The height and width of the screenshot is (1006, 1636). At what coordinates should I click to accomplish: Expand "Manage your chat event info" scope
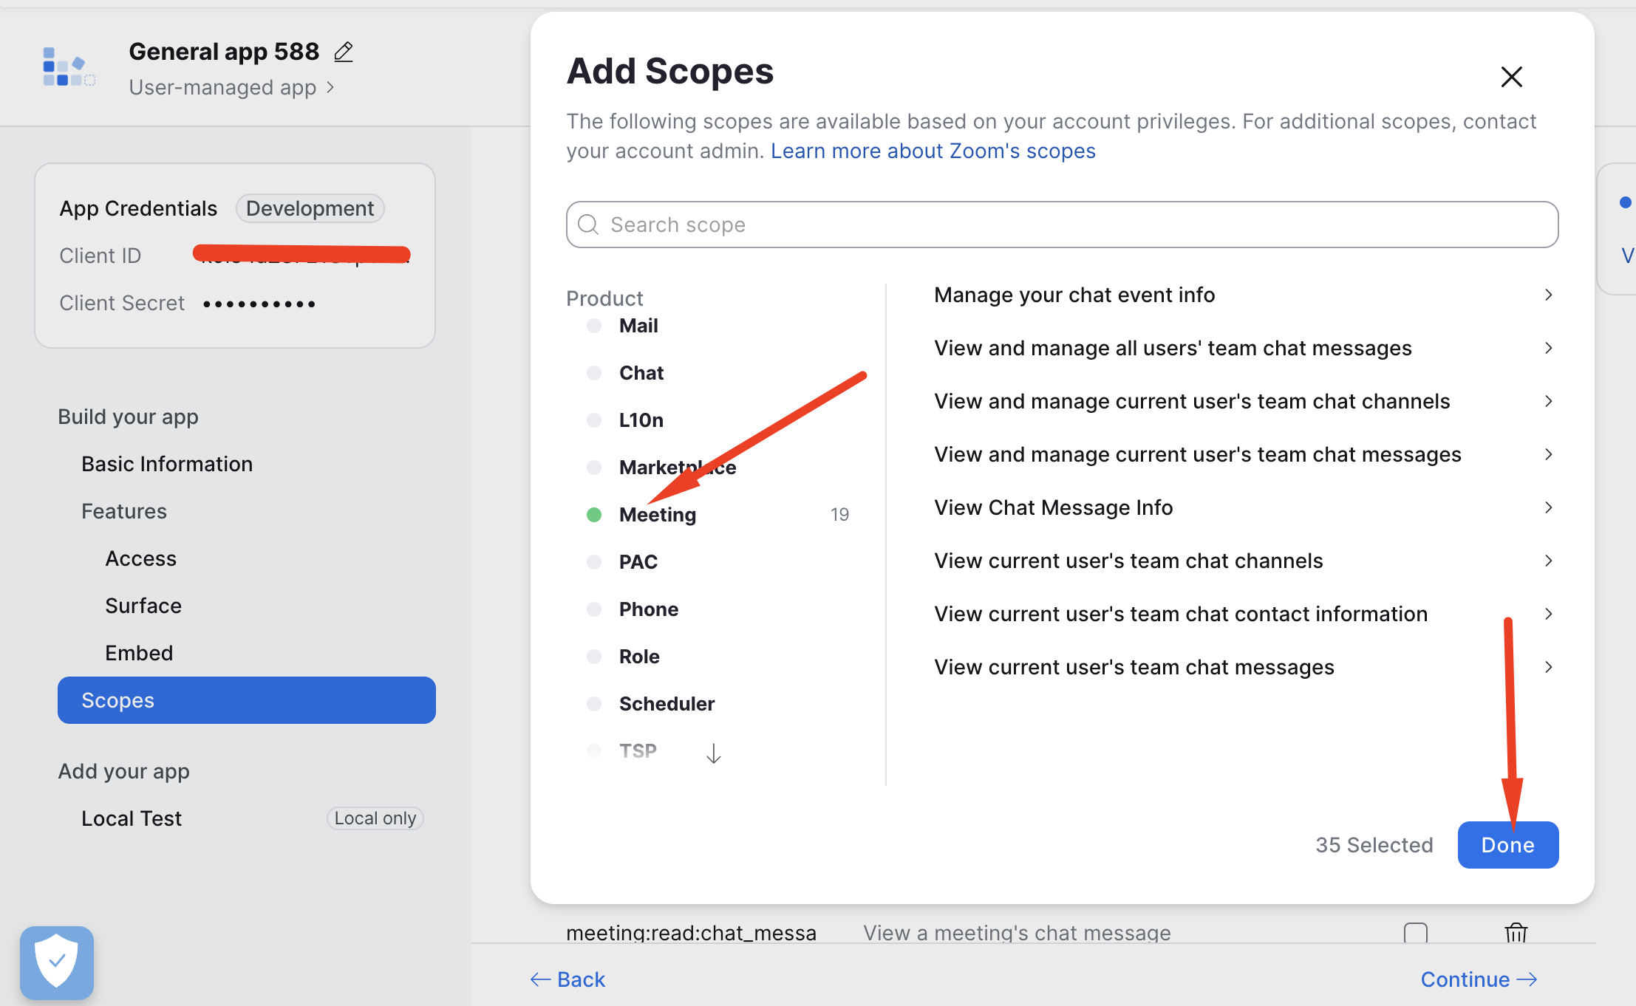point(1548,295)
